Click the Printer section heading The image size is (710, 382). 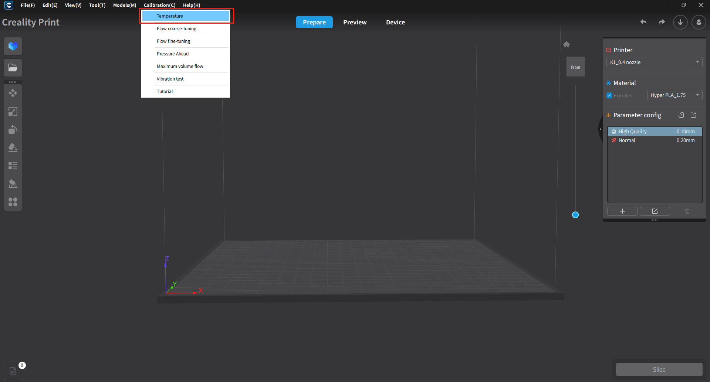(623, 50)
